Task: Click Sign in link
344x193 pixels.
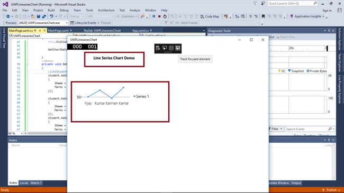Action: tap(327, 10)
